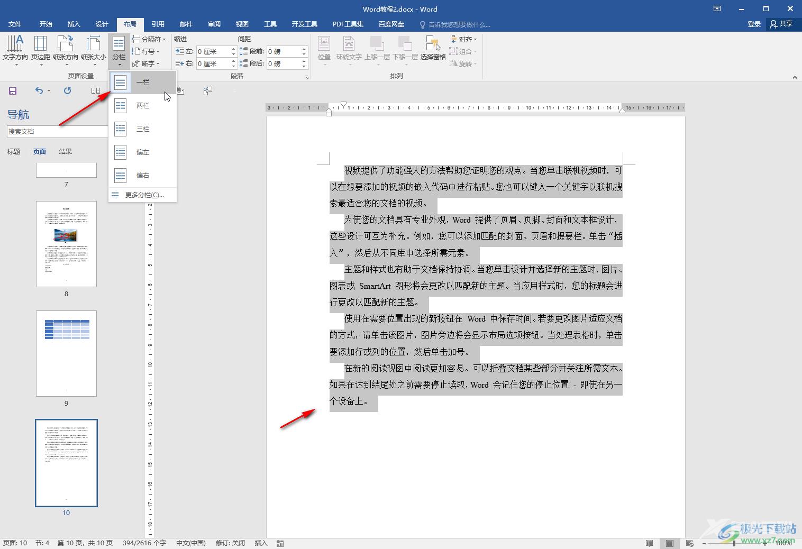Collapse the ribbon with the chevron
The width and height of the screenshot is (802, 549).
click(794, 77)
